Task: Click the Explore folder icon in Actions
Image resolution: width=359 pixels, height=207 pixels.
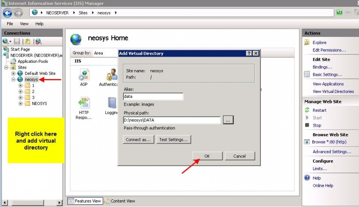Action: click(x=307, y=42)
